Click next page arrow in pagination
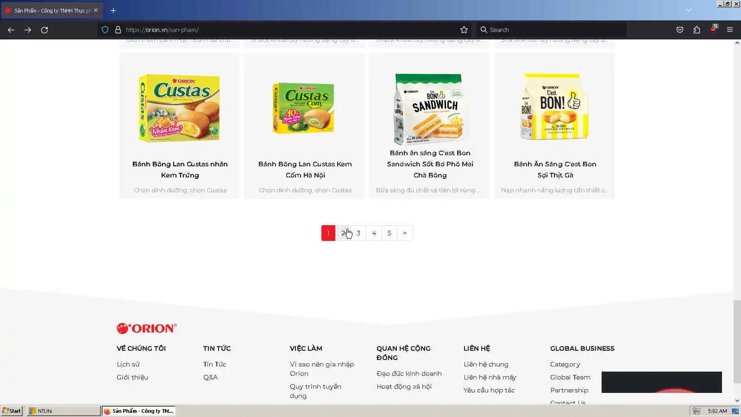The height and width of the screenshot is (417, 741). click(405, 233)
